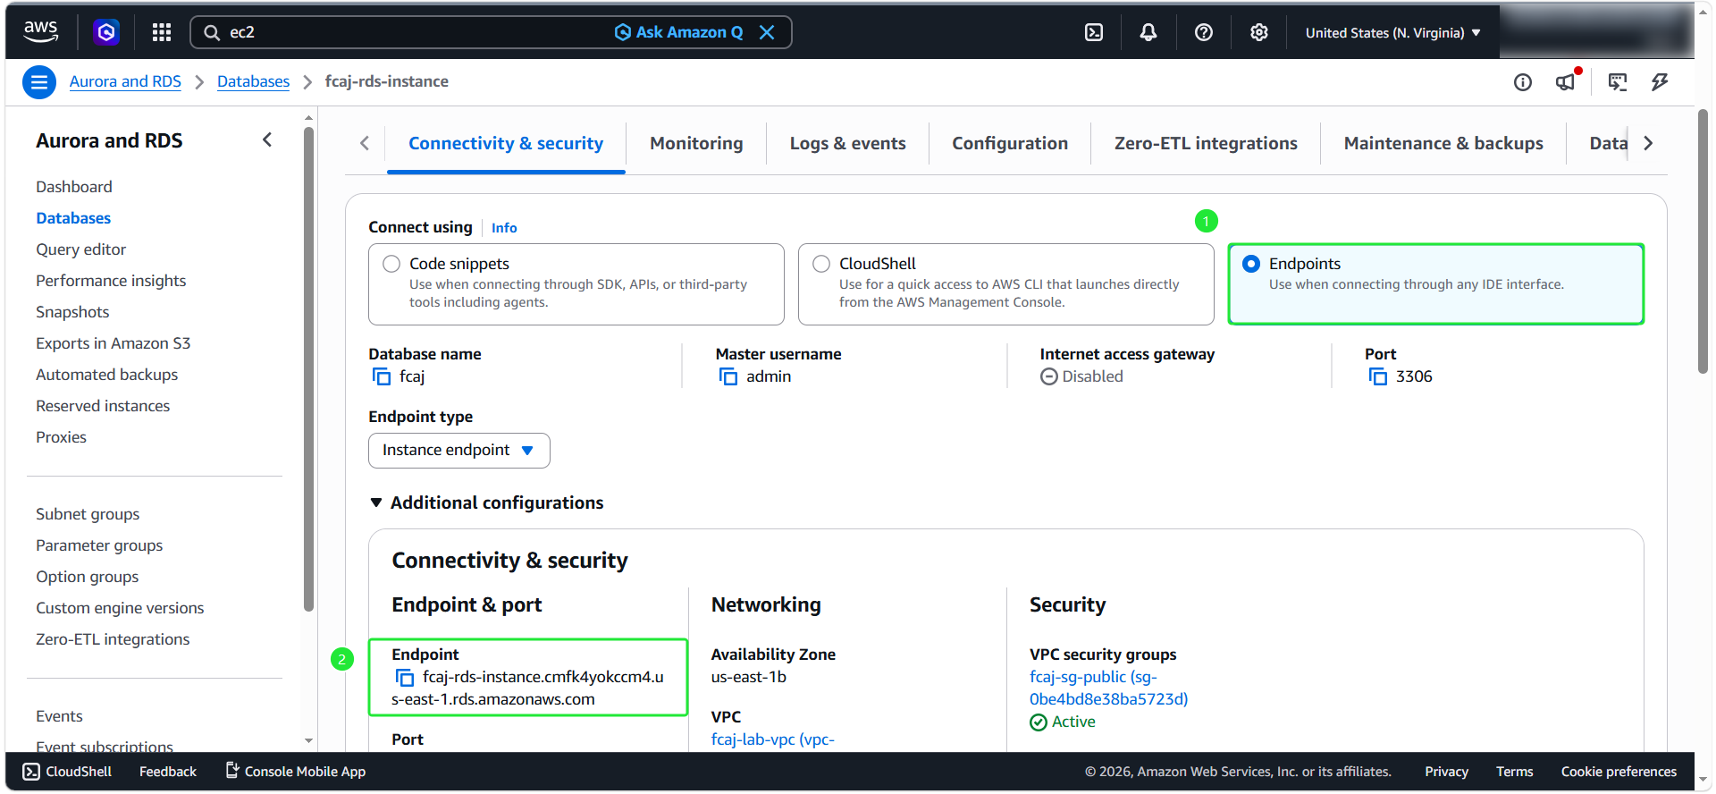Open the sidebar Zero-ETL integrations item
Image resolution: width=1716 pixels, height=794 pixels.
tap(113, 639)
